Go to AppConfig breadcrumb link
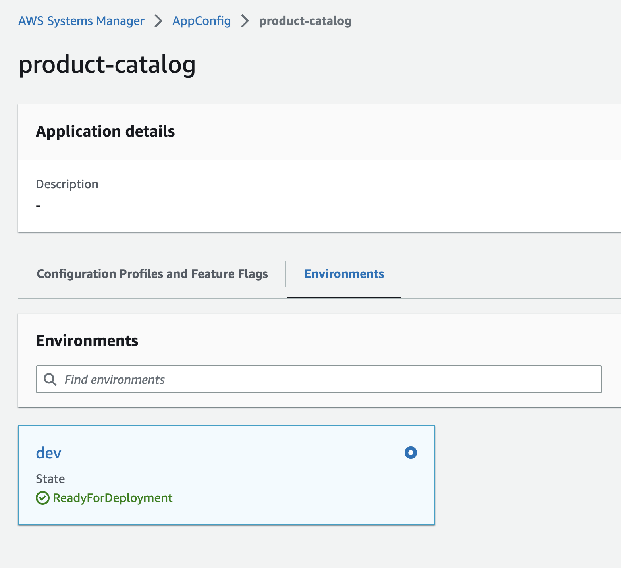This screenshot has height=568, width=621. (x=201, y=21)
